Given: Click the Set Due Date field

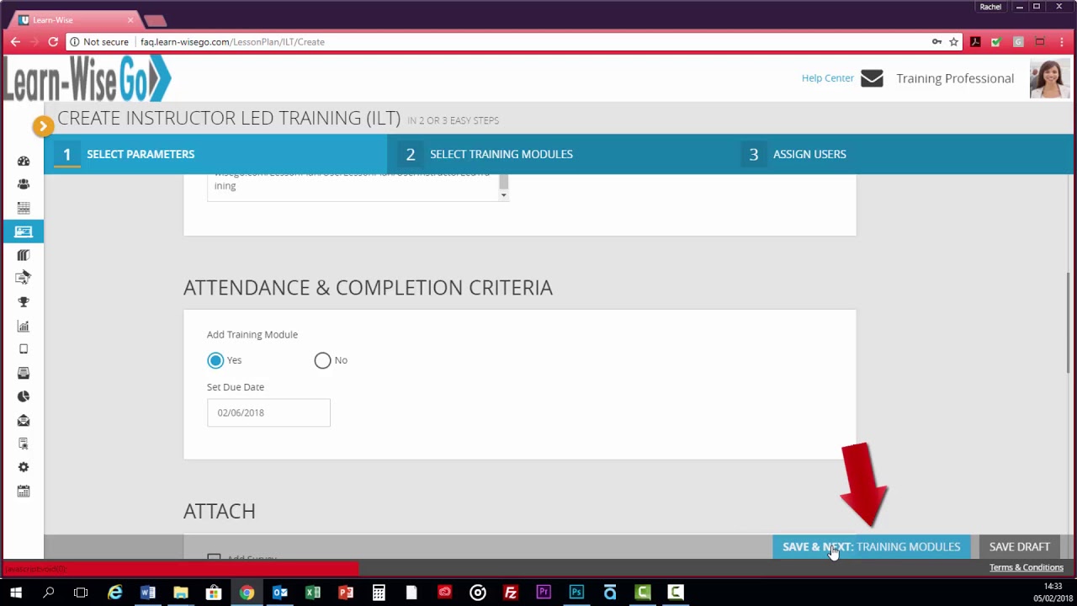Looking at the screenshot, I should 268,412.
